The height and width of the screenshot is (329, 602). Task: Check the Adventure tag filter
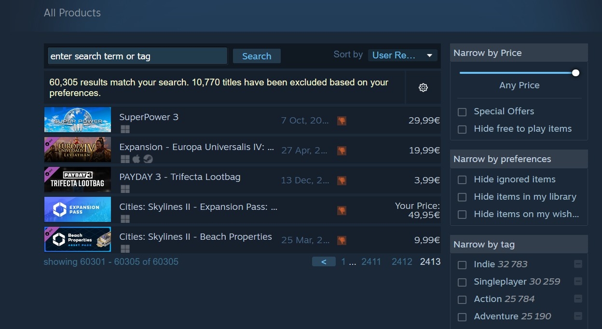coord(462,317)
